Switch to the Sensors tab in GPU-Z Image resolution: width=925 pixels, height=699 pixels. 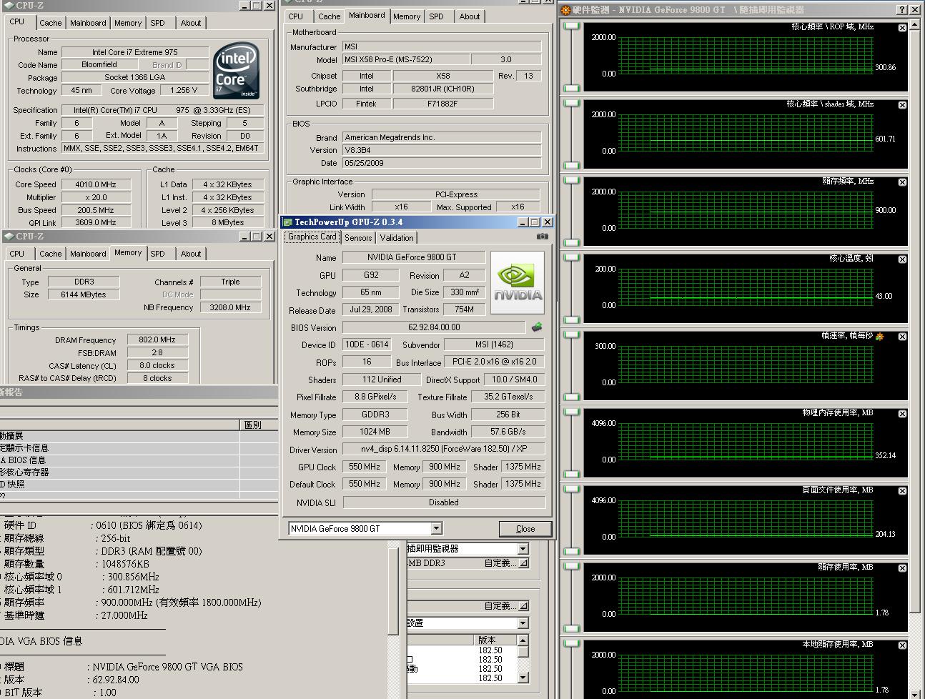click(x=358, y=238)
